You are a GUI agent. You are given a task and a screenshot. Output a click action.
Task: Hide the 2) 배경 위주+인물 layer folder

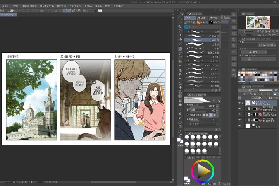coord(239,114)
